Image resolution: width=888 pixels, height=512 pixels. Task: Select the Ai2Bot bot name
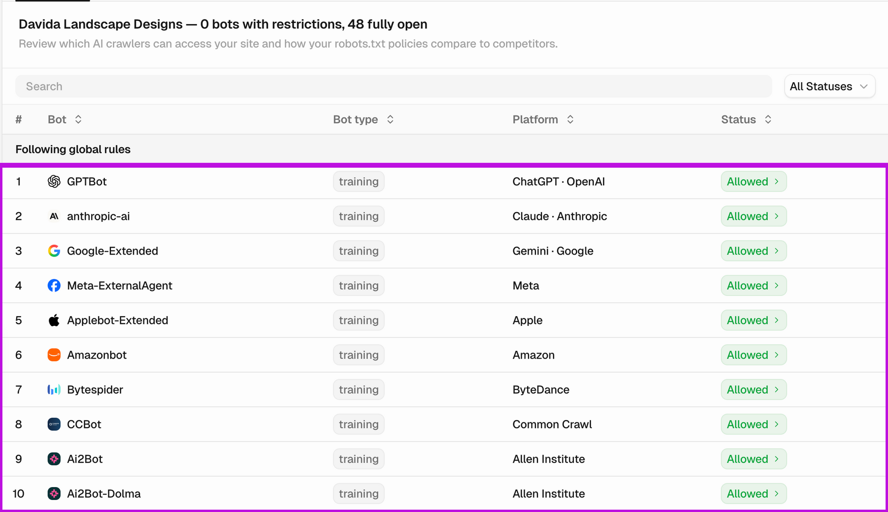[x=85, y=459]
